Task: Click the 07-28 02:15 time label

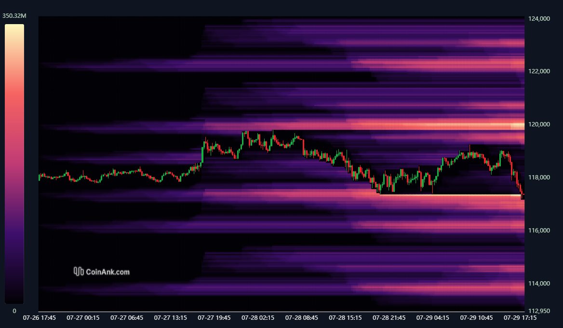Action: coord(258,318)
